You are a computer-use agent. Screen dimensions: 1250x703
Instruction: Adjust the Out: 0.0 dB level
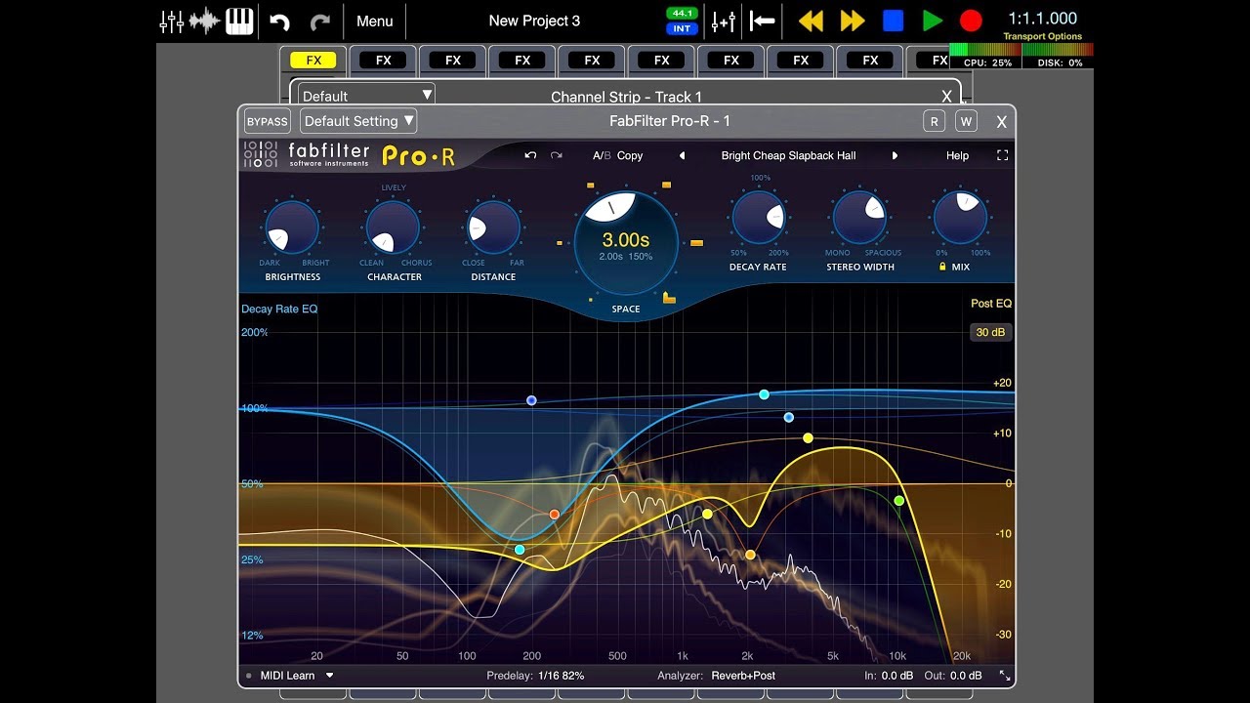pyautogui.click(x=952, y=676)
